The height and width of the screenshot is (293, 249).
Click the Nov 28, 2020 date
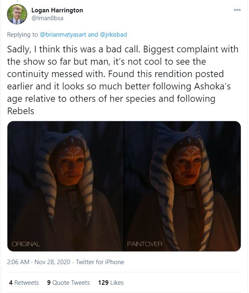[x=53, y=262]
